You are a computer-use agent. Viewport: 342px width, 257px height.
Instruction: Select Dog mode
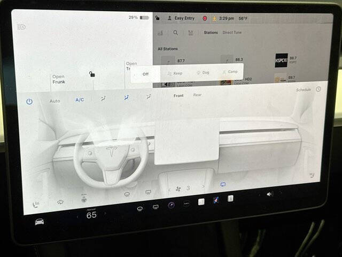pyautogui.click(x=203, y=73)
